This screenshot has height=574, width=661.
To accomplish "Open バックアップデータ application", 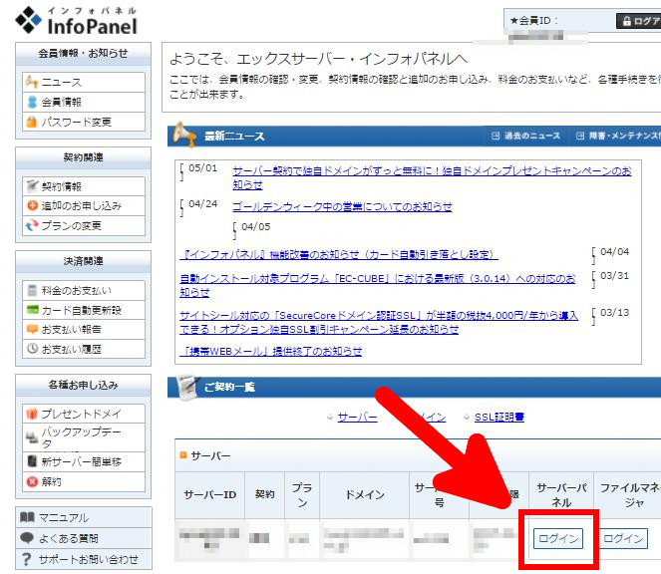I will point(84,437).
